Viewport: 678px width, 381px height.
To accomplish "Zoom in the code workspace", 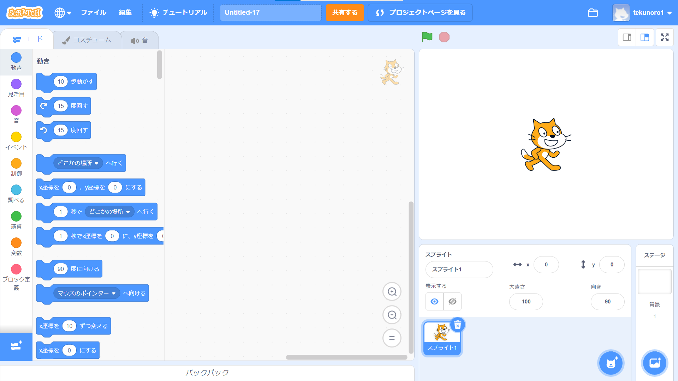I will pos(392,292).
